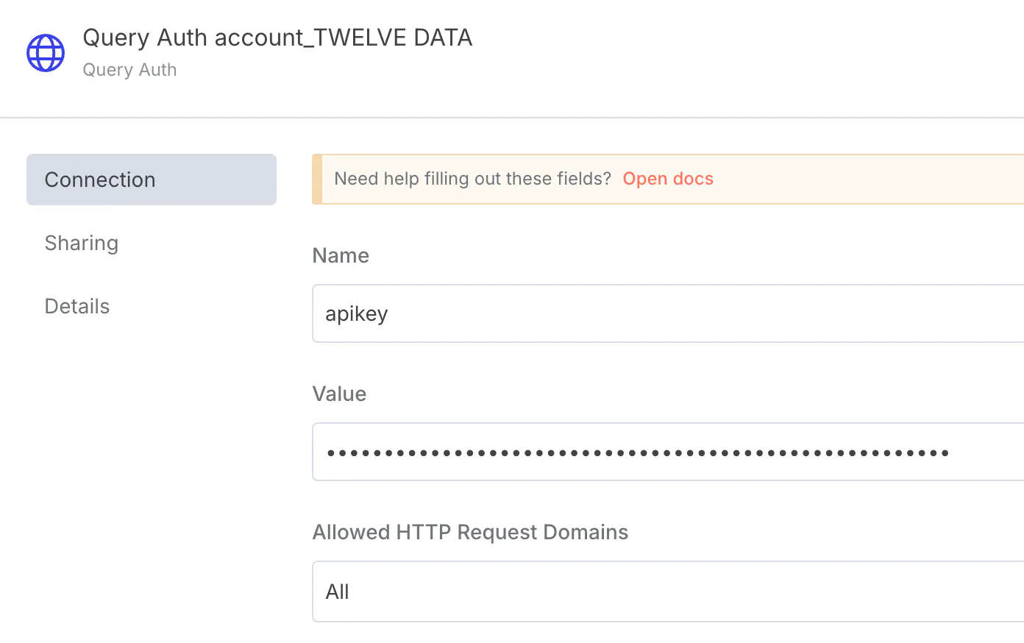
Task: Click the 'Query Auth' subtitle text
Action: click(x=129, y=70)
